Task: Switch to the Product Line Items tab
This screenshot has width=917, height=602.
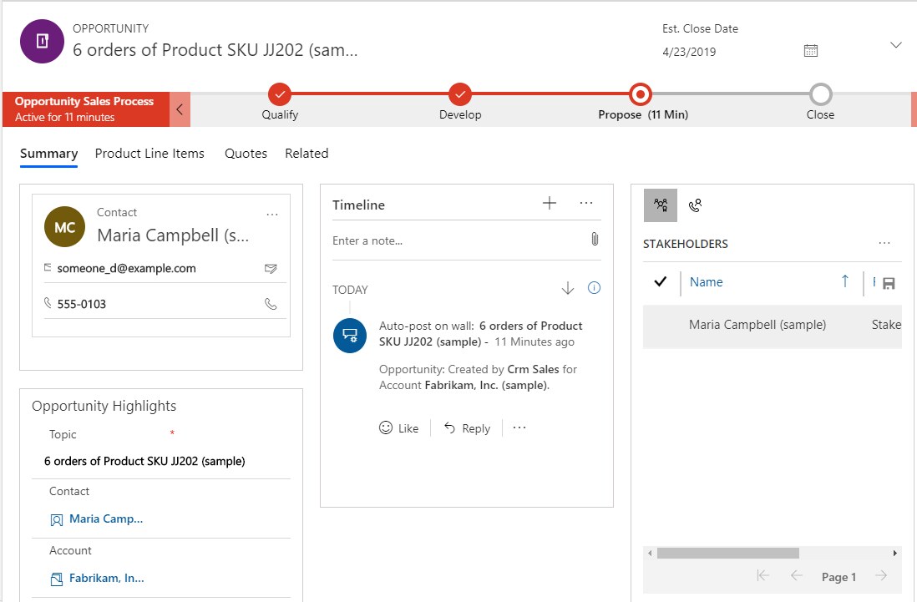Action: click(x=149, y=154)
